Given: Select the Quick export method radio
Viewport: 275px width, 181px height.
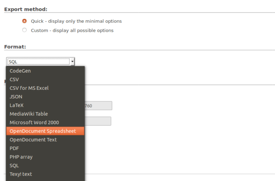Looking at the screenshot, I should coord(24,21).
